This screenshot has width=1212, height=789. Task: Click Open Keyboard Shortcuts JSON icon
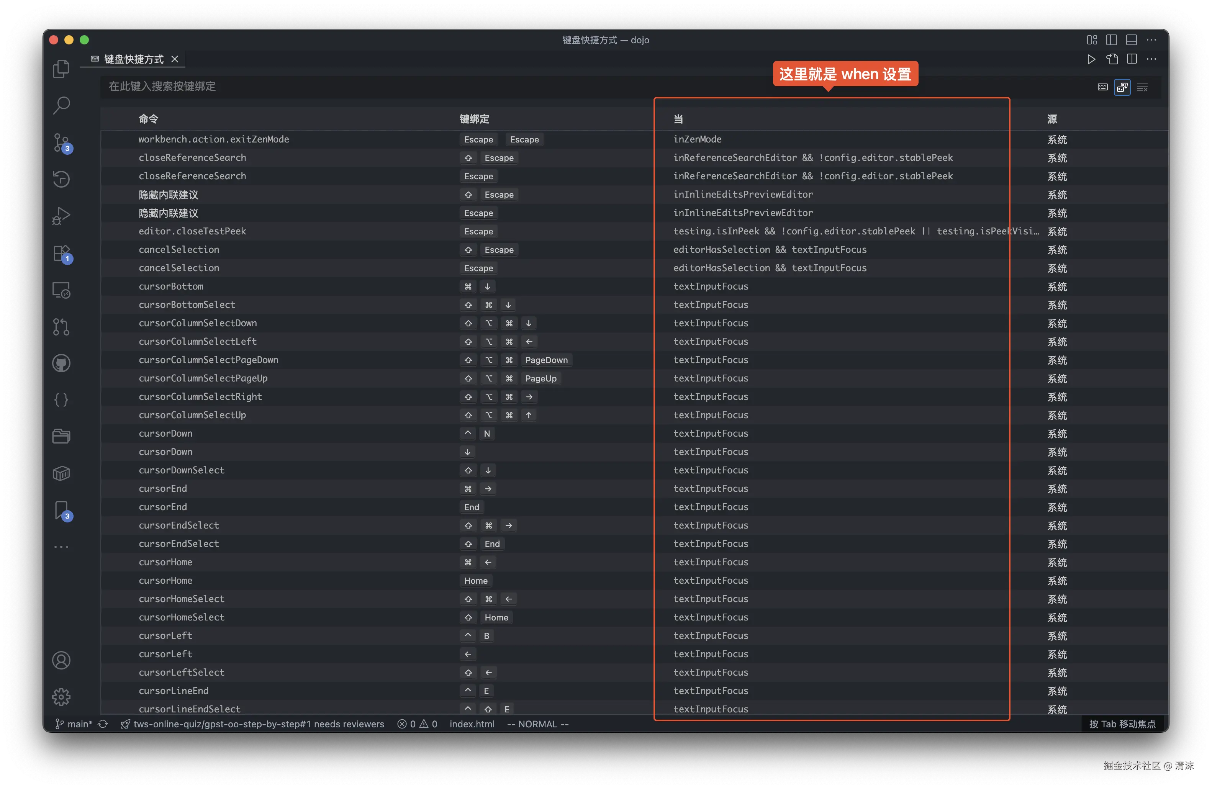pos(1112,59)
